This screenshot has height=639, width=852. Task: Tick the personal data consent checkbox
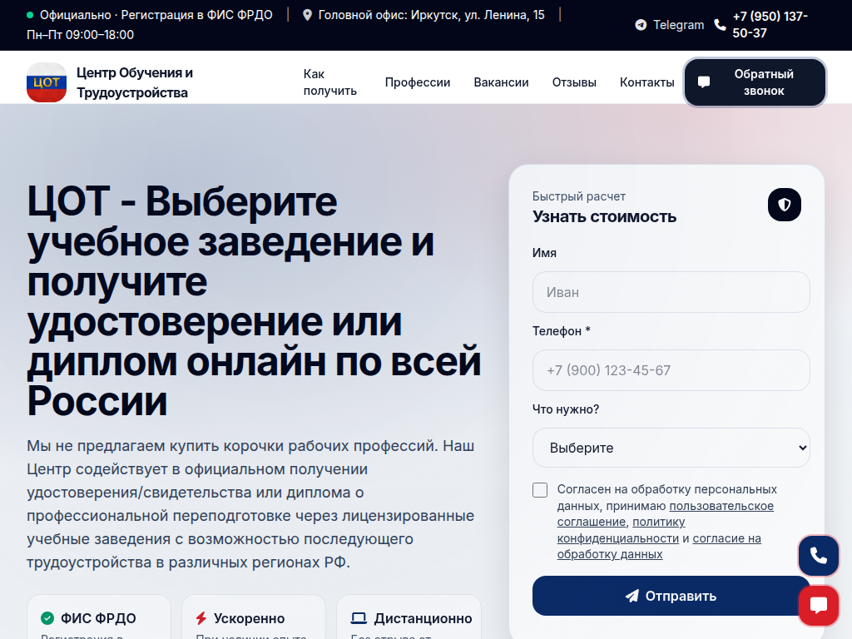[540, 490]
